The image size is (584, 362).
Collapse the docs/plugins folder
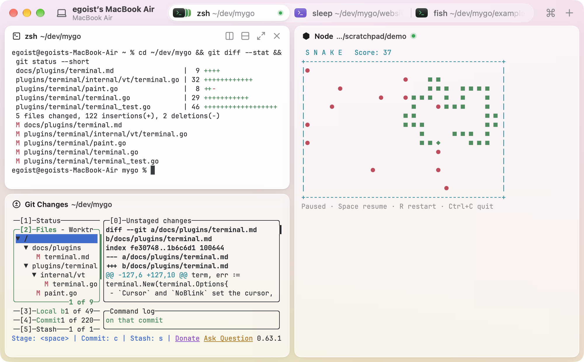(26, 248)
